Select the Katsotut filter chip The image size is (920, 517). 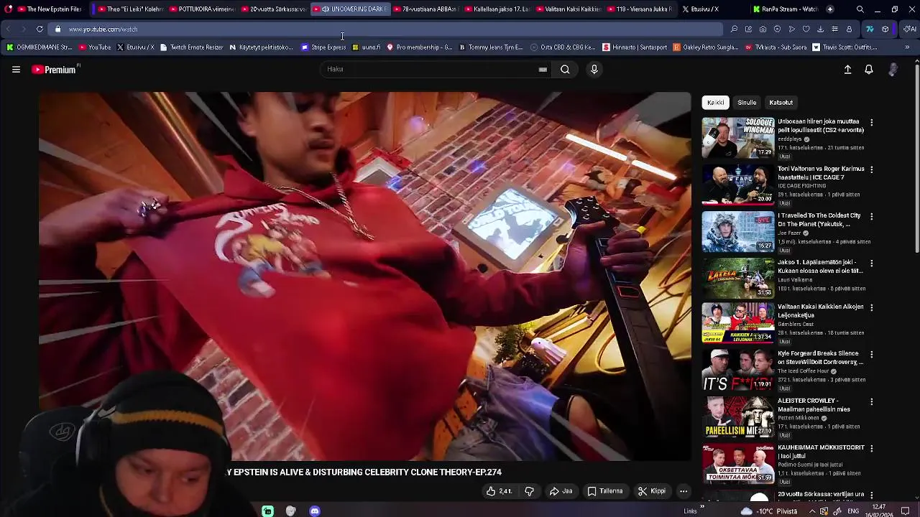[781, 103]
